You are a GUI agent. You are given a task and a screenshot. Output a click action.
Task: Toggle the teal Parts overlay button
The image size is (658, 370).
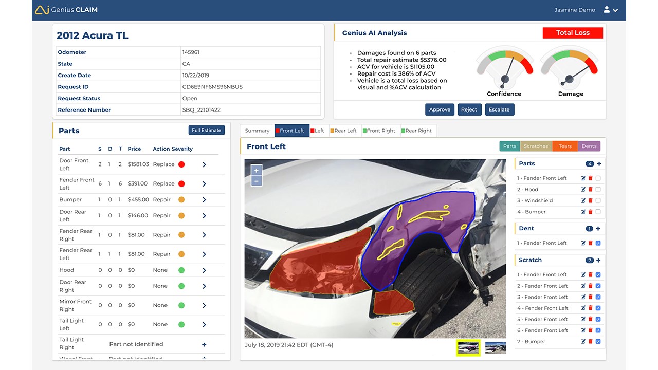pyautogui.click(x=509, y=146)
